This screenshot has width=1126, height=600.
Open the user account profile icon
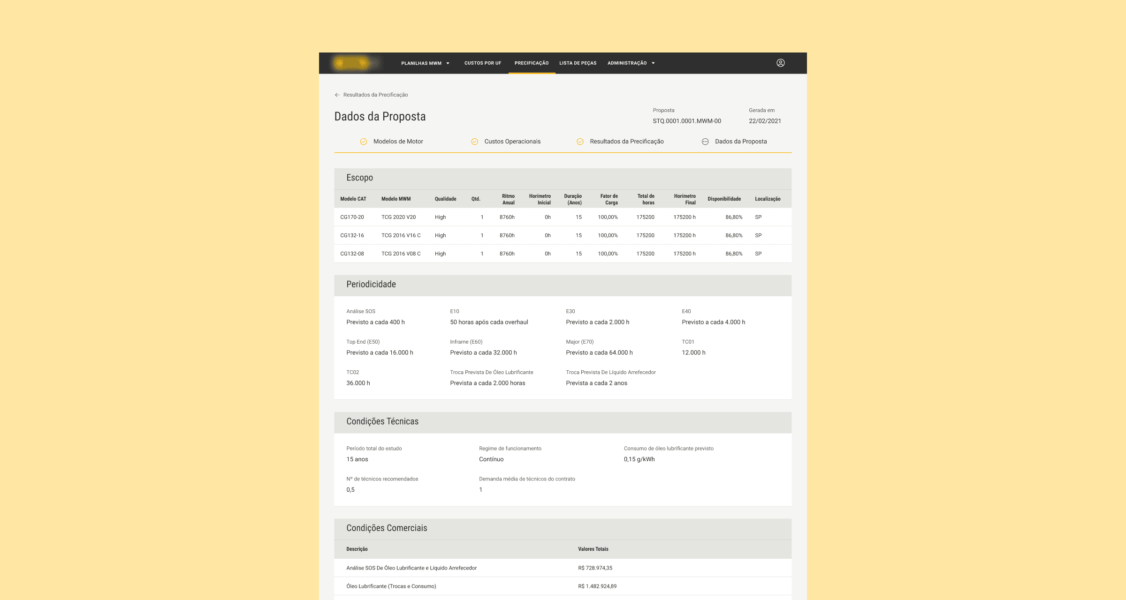(780, 63)
